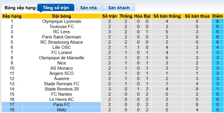Viewport: 224px width, 113px height.
Task: Open the Stade Brestois 29 entry
Action: (61, 89)
